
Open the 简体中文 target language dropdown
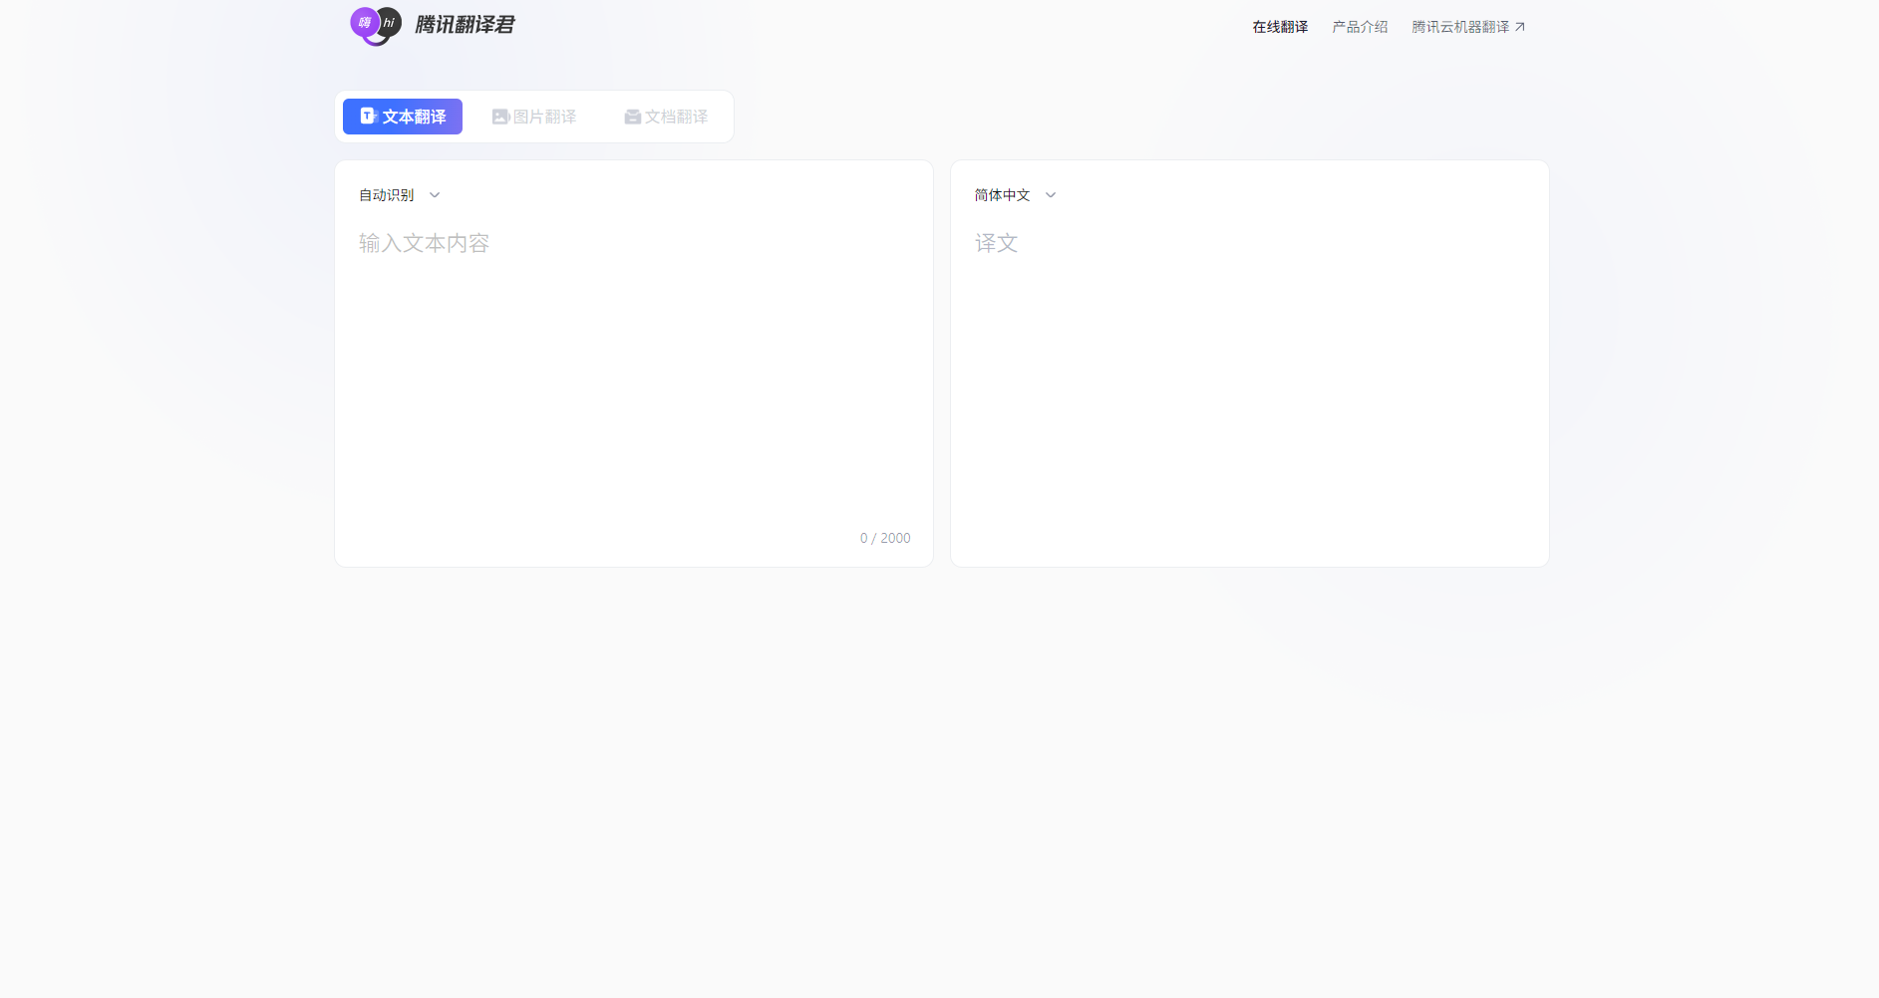point(1013,194)
